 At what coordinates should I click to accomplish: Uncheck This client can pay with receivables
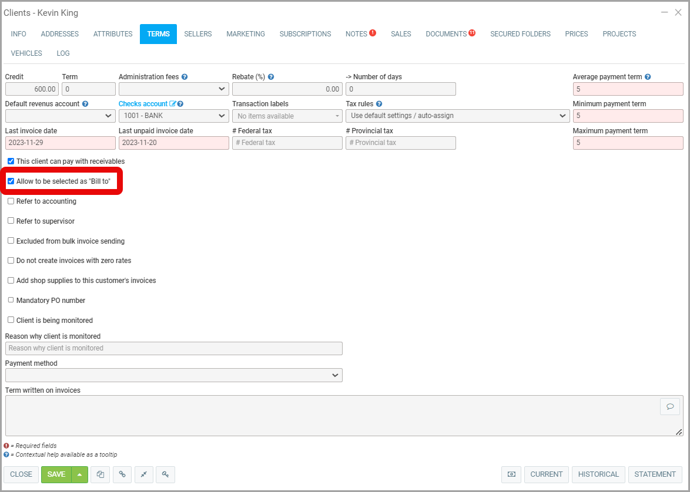click(x=11, y=161)
